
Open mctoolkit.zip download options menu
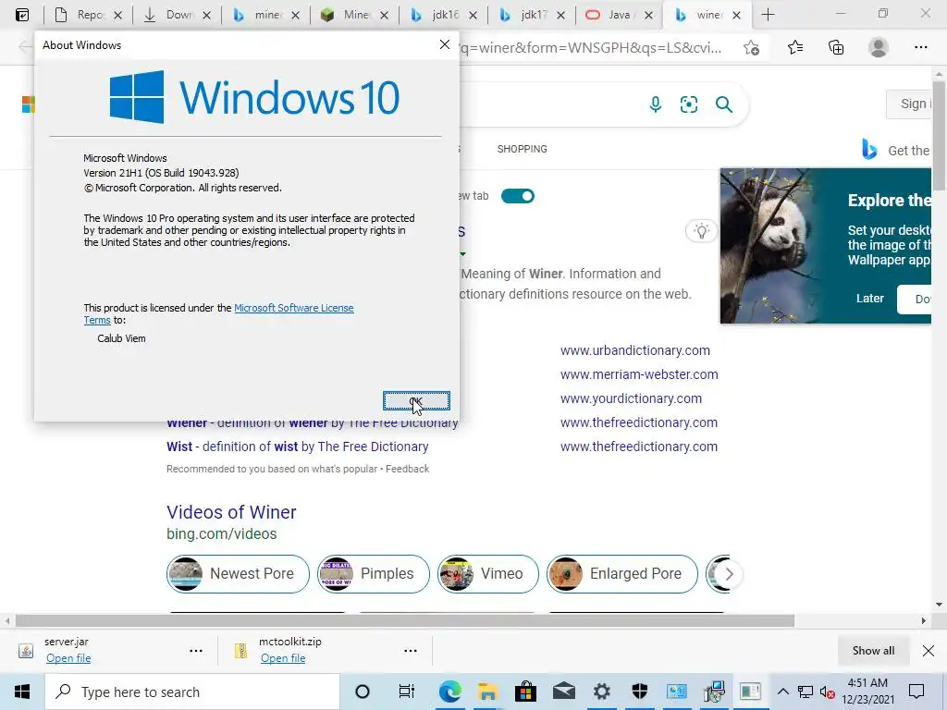pyautogui.click(x=410, y=651)
